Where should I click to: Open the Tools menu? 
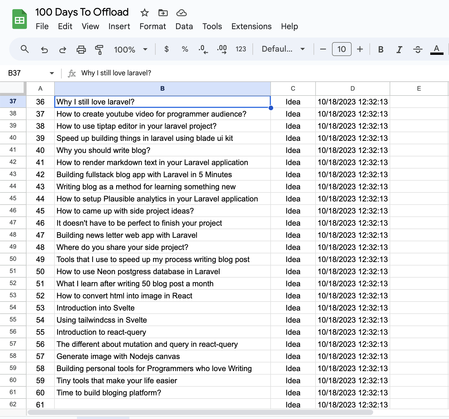(212, 27)
